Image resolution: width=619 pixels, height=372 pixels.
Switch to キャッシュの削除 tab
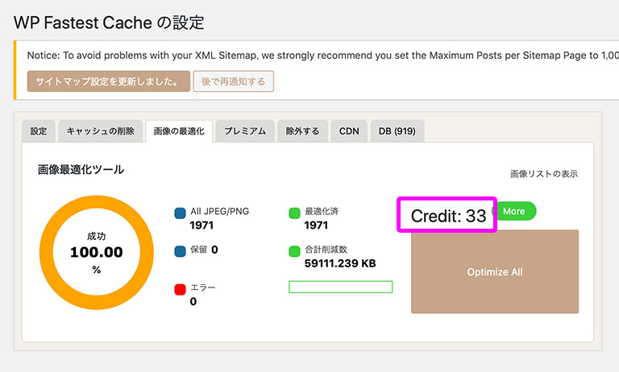click(100, 131)
